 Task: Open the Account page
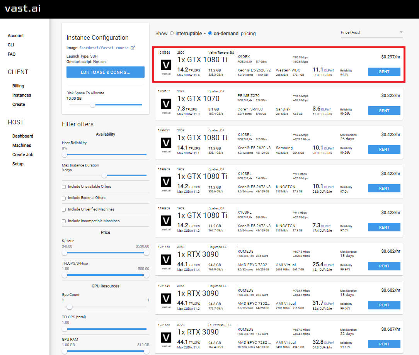[16, 36]
